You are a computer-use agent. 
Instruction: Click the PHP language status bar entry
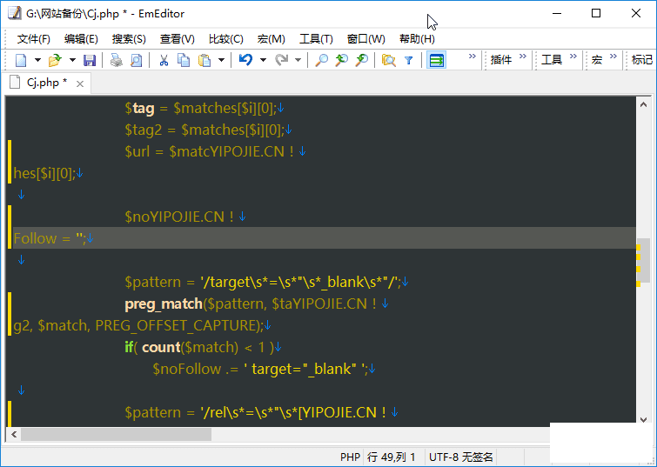click(x=350, y=457)
